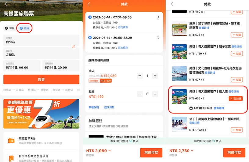View details of 文化遊艇 導覽船票
The height and width of the screenshot is (162, 249).
tap(210, 72)
